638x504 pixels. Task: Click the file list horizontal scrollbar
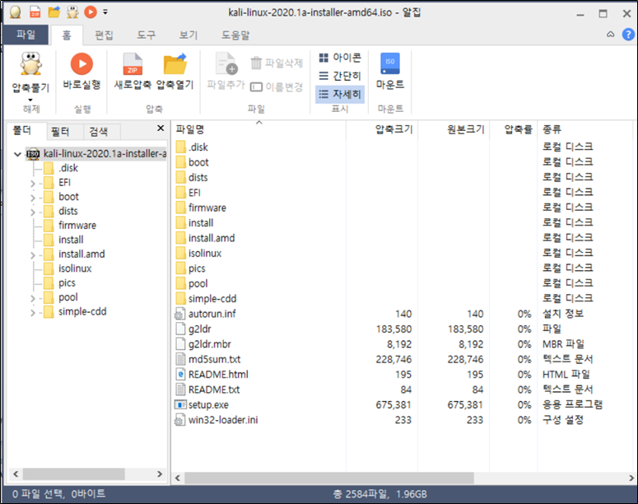(x=329, y=478)
